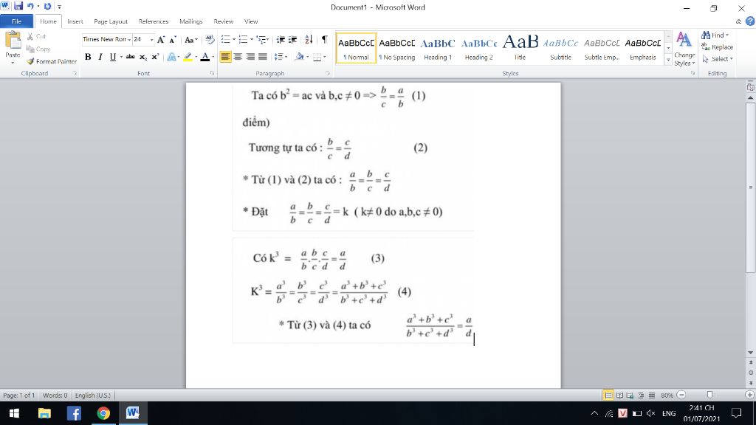The width and height of the screenshot is (756, 425).
Task: Open the Change Case dropdown
Action: click(191, 40)
